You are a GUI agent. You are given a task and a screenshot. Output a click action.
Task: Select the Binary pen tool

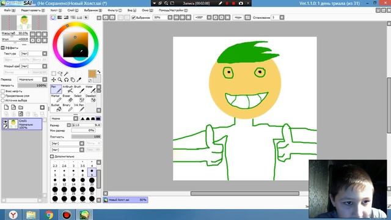pos(68,108)
